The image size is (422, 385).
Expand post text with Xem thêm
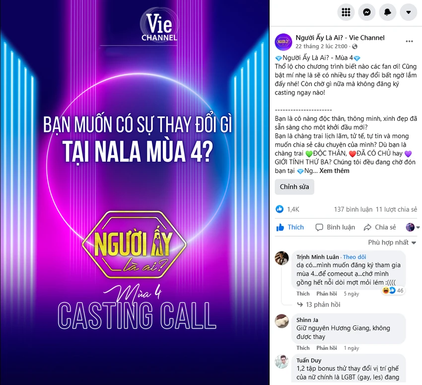(334, 171)
